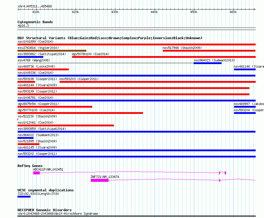Screen dimensions: 264x218
Task: Click the dgv5078n100 (Coe2014) label
Action: point(90,54)
